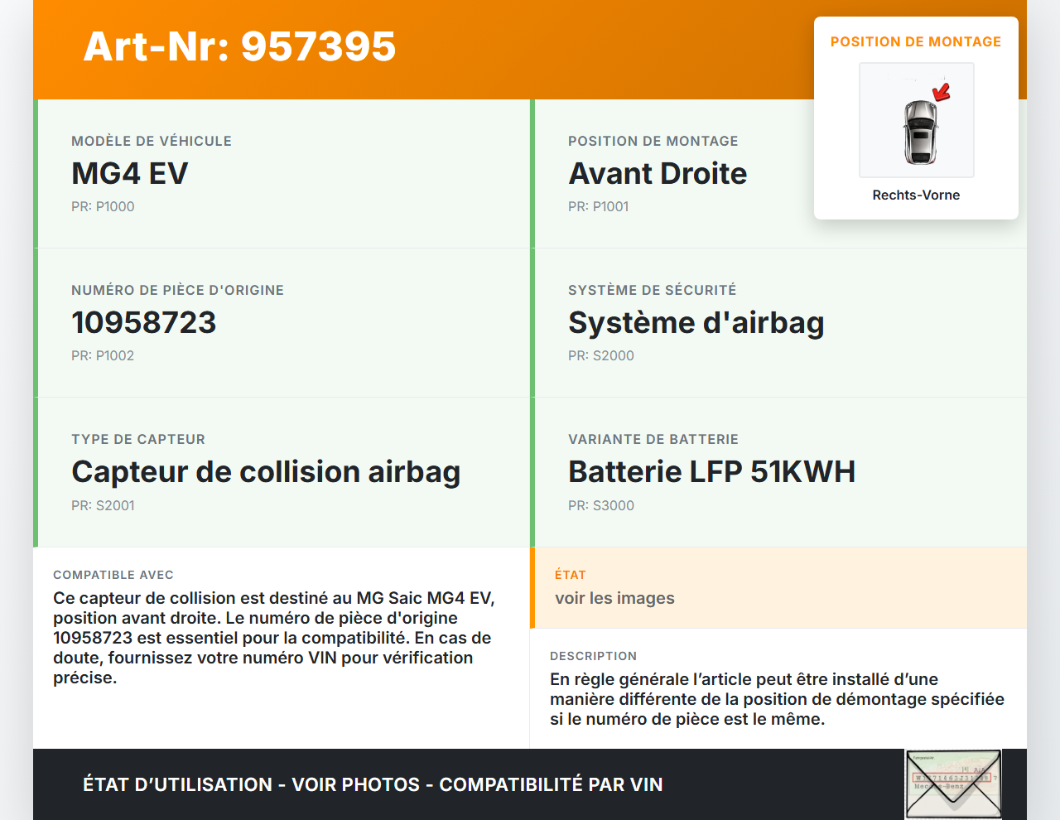
Task: Click the 'Rechts-Vorne' caption
Action: [x=916, y=195]
